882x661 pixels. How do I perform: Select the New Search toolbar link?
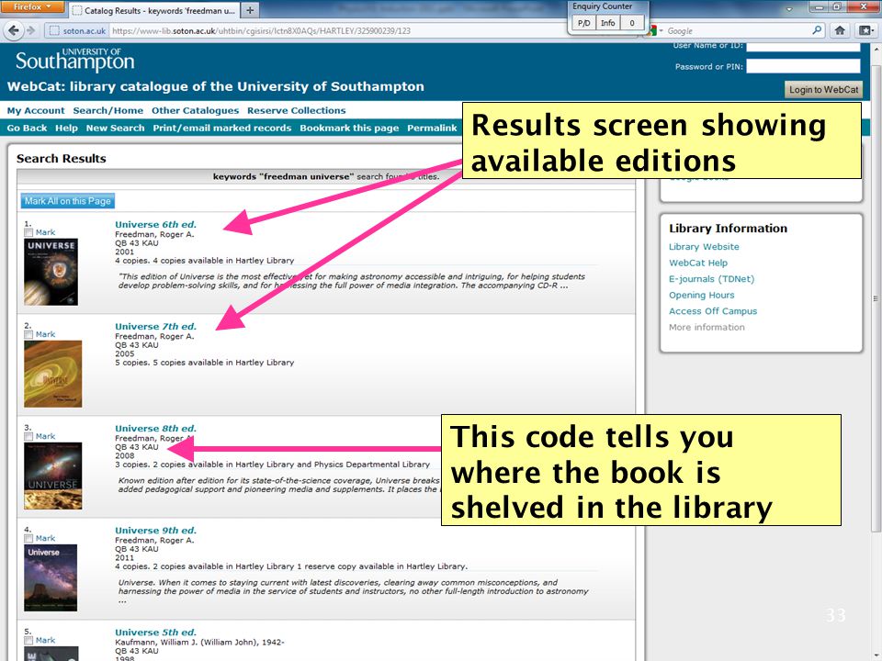coord(116,129)
